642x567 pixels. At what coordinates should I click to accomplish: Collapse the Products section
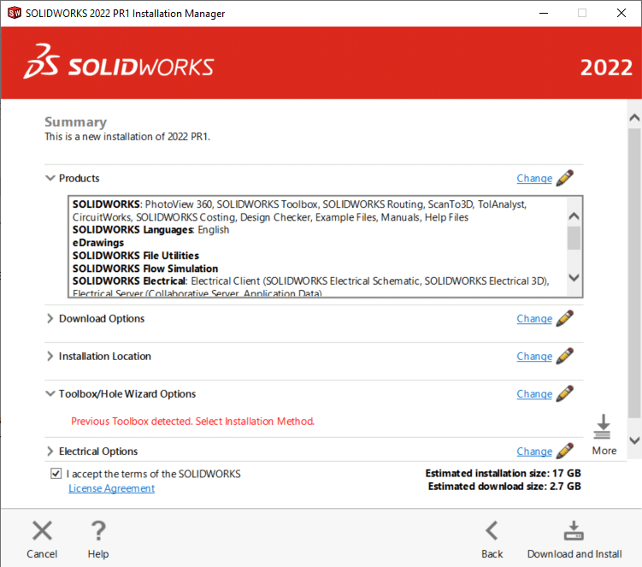pos(50,179)
